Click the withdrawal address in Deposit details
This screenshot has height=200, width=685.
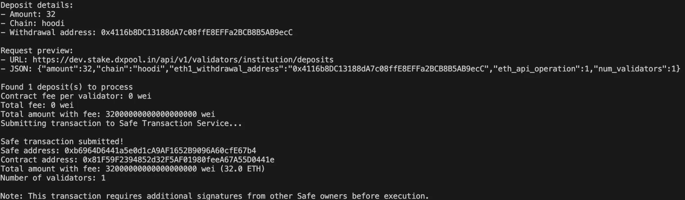(x=197, y=32)
